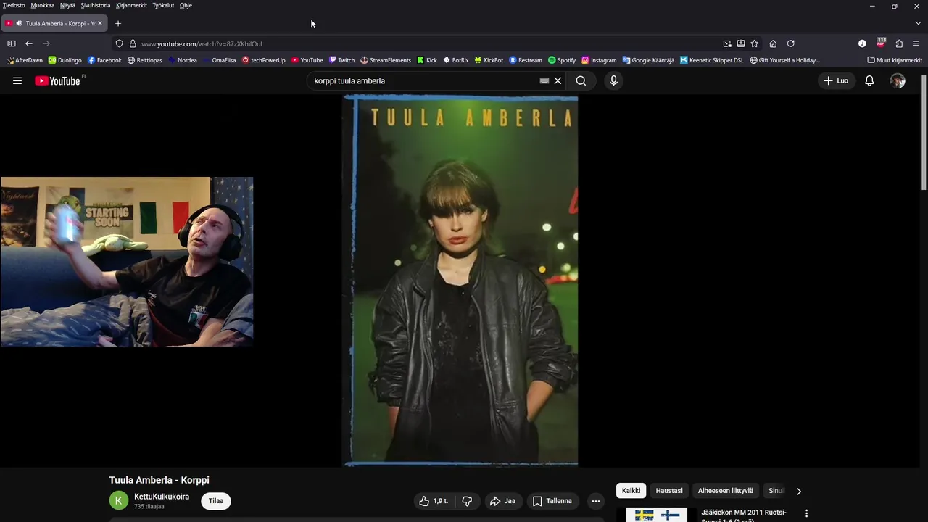The height and width of the screenshot is (522, 928).
Task: Toggle the browser sidebar panel icon
Action: pyautogui.click(x=12, y=43)
